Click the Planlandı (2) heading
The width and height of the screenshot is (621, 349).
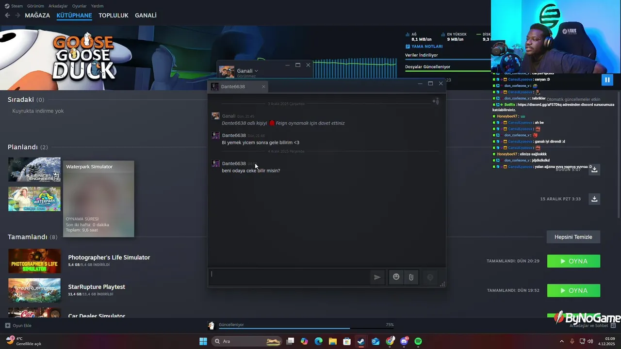(28, 147)
